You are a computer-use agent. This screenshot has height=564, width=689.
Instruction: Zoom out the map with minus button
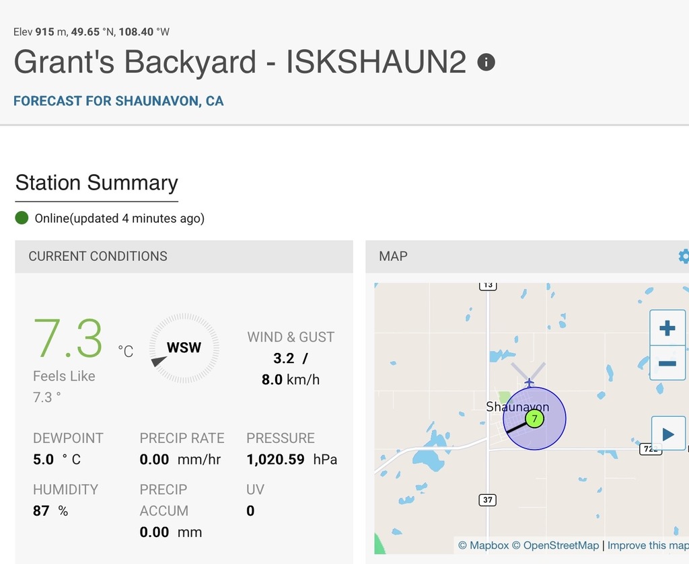pyautogui.click(x=667, y=363)
